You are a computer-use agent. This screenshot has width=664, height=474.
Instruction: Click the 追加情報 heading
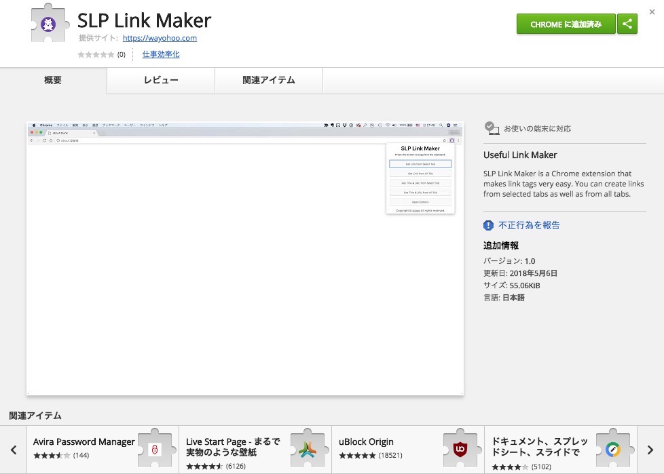tap(501, 245)
